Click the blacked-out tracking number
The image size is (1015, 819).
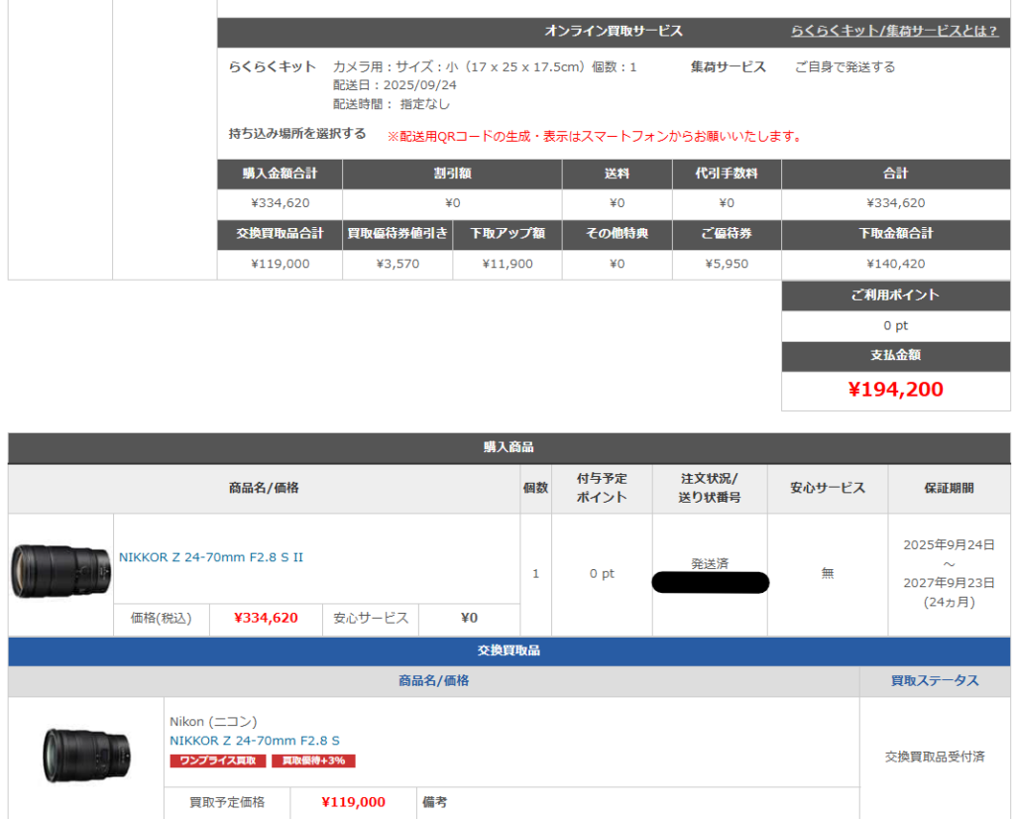[x=710, y=583]
